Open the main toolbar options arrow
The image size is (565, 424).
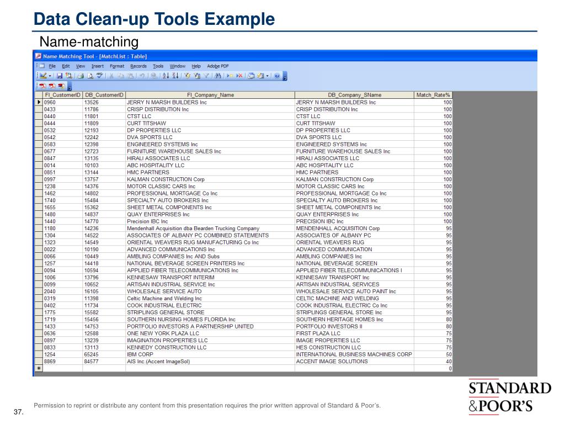[285, 76]
